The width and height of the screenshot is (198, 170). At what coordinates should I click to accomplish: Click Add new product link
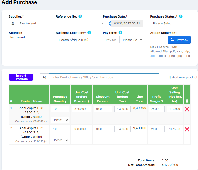tap(183, 77)
